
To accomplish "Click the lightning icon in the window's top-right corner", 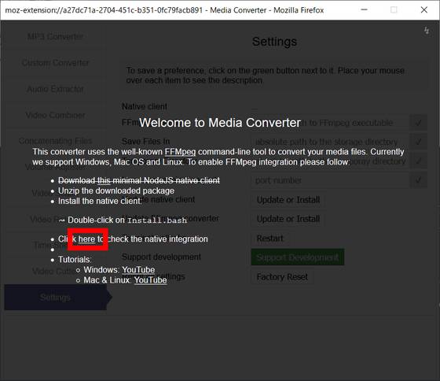I will [427, 31].
